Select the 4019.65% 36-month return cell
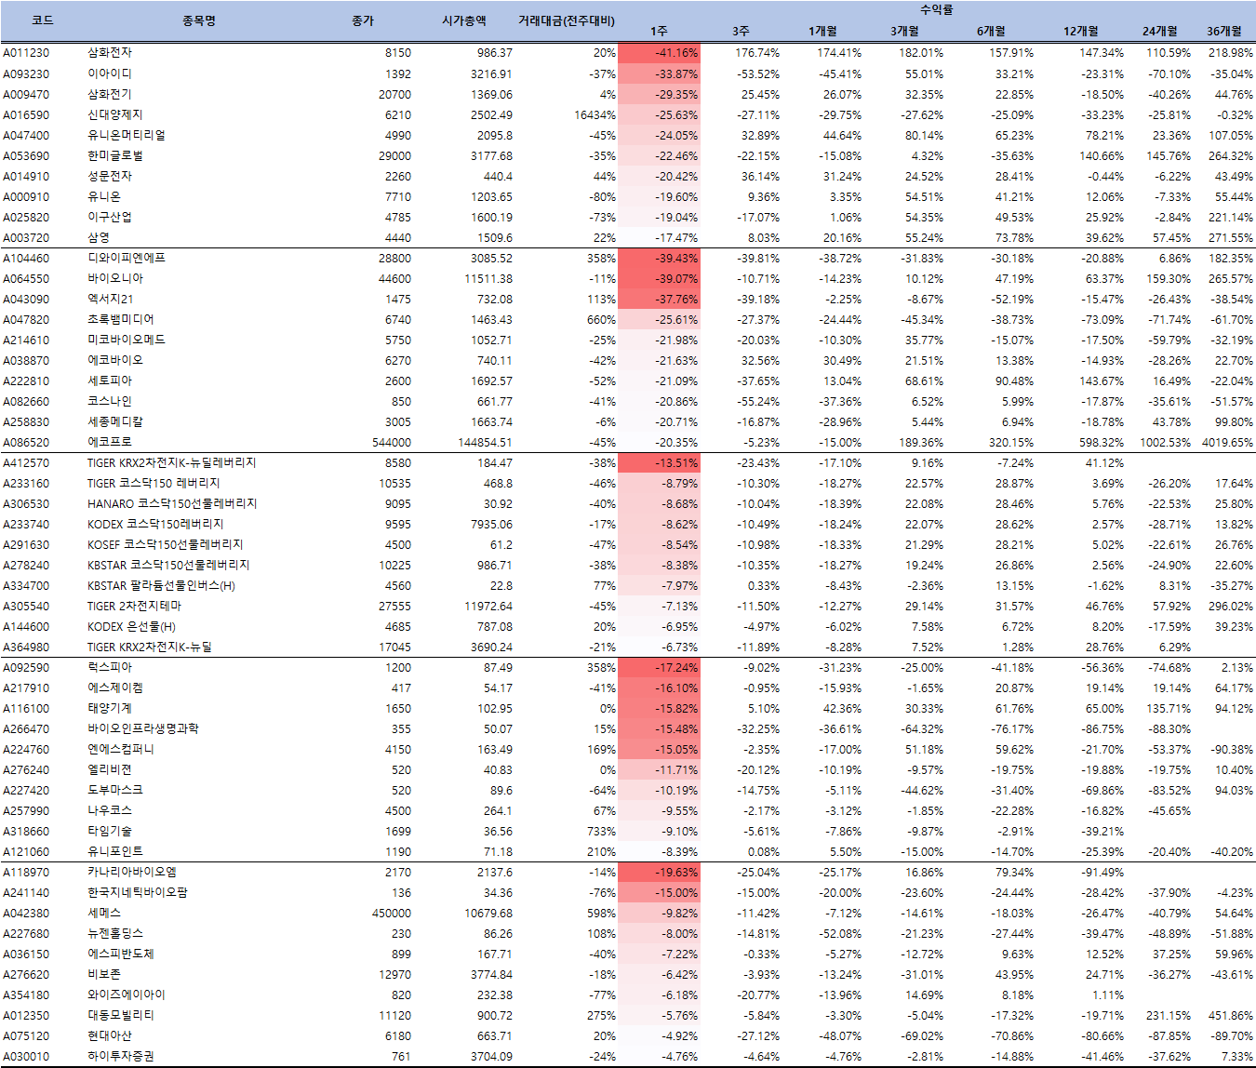1256x1068 pixels. (x=1227, y=442)
